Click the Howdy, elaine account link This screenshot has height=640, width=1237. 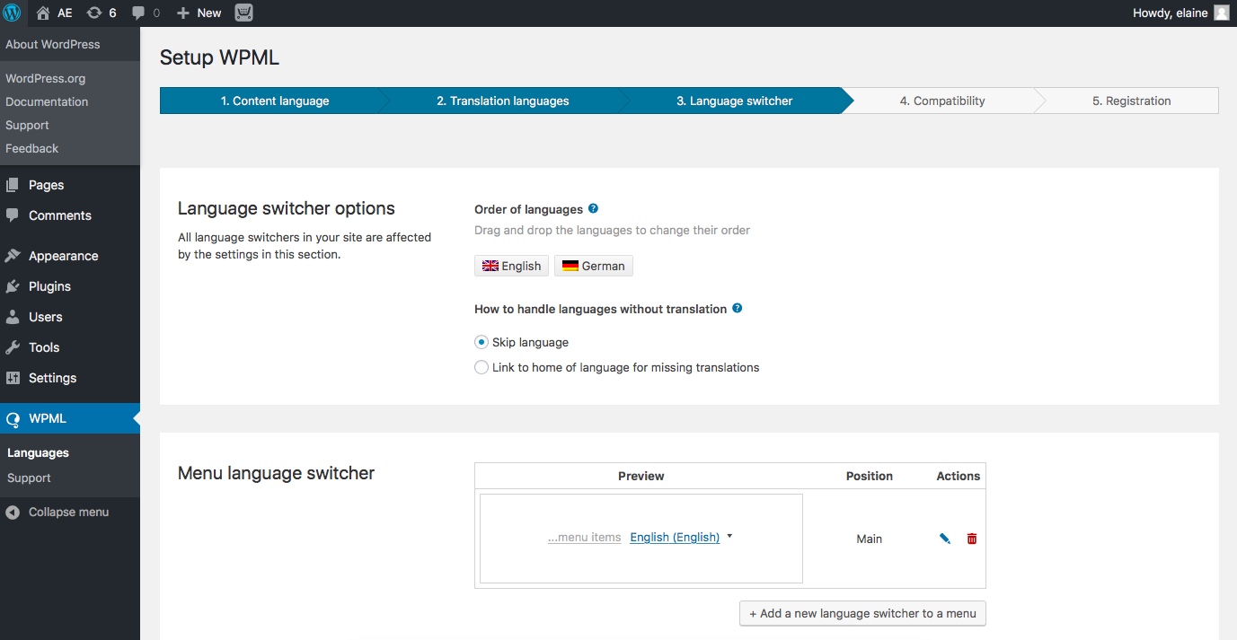1170,13
